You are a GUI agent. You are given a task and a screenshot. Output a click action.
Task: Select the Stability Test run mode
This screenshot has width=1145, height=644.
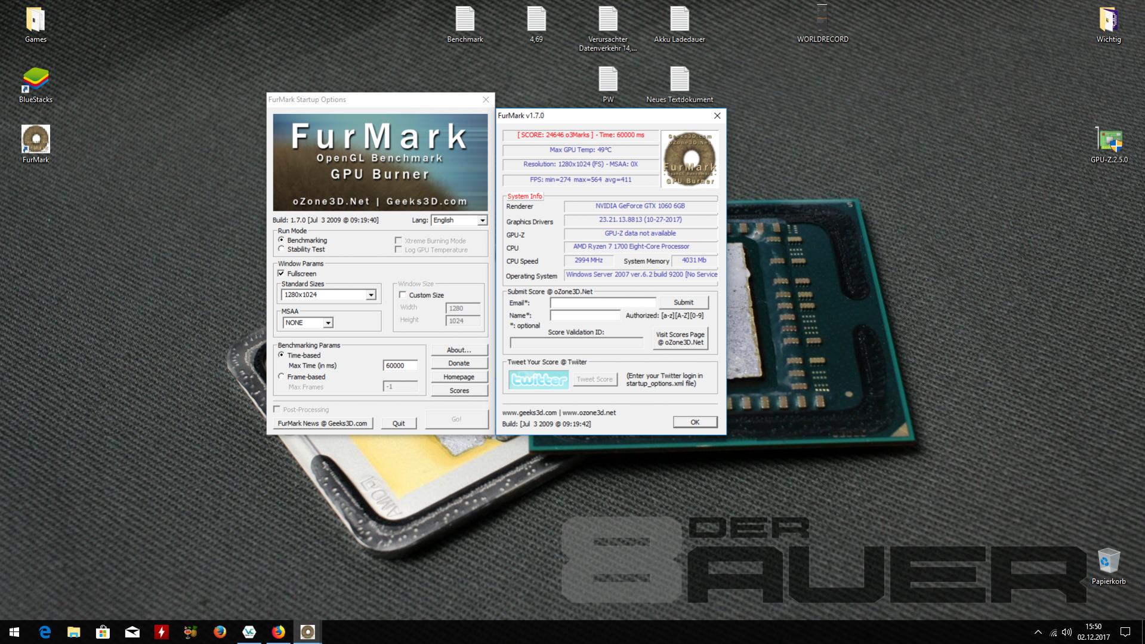tap(281, 249)
